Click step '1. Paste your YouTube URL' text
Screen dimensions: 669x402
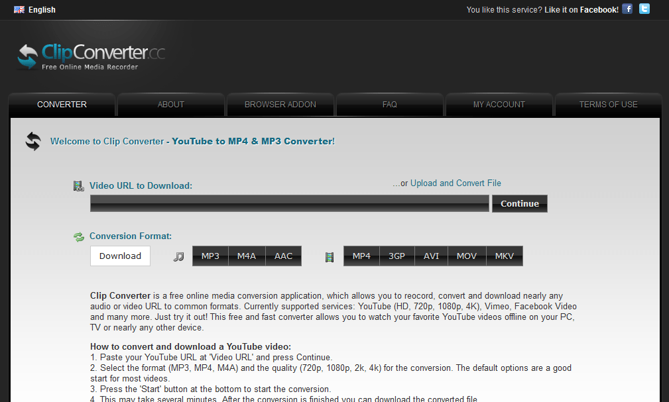(212, 357)
